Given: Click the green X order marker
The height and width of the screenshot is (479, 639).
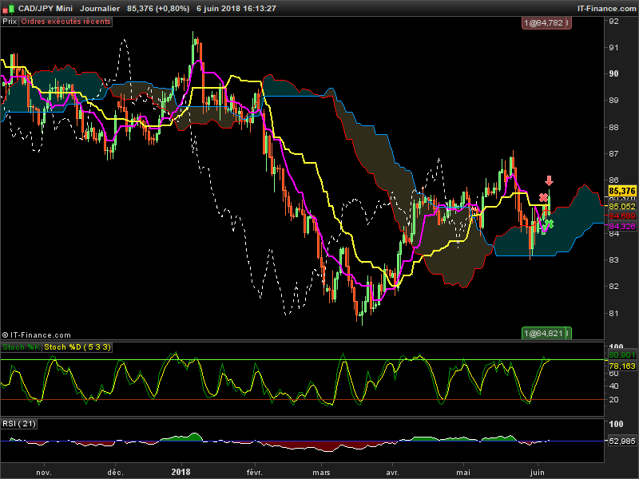Looking at the screenshot, I should pos(550,224).
